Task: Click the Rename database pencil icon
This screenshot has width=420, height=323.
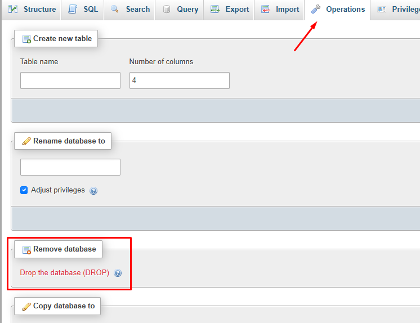Action: pyautogui.click(x=26, y=141)
